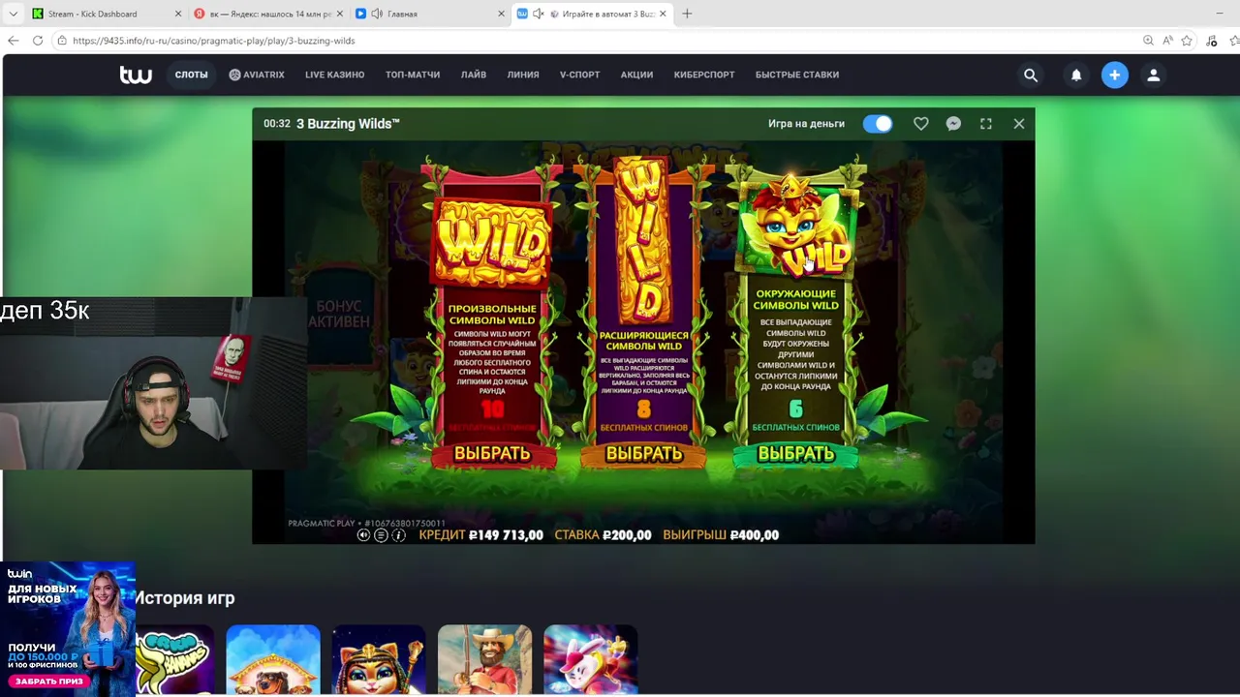The height and width of the screenshot is (697, 1240).
Task: Open БЫСТРЫЕ СТАВКИ section
Action: (797, 75)
